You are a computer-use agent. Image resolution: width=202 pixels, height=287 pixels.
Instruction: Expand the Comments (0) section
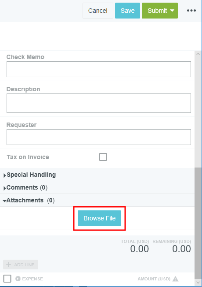(x=25, y=188)
